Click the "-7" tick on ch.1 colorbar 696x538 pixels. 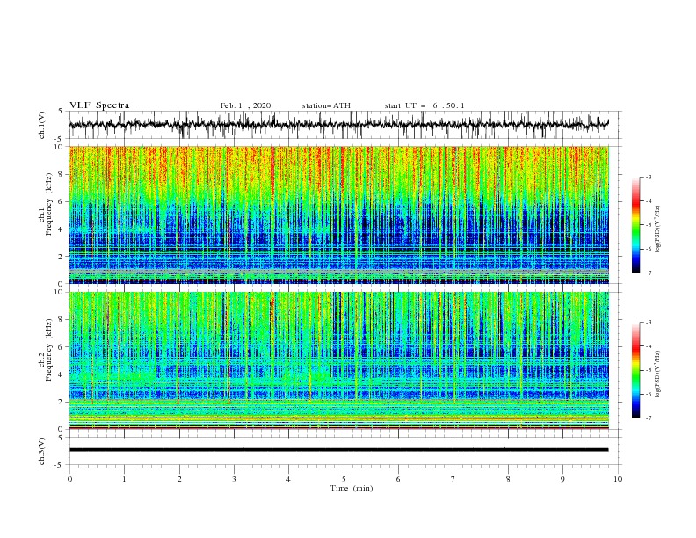pyautogui.click(x=649, y=273)
